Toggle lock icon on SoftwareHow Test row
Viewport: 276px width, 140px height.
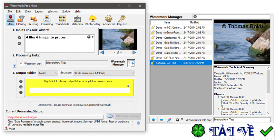pos(152,63)
